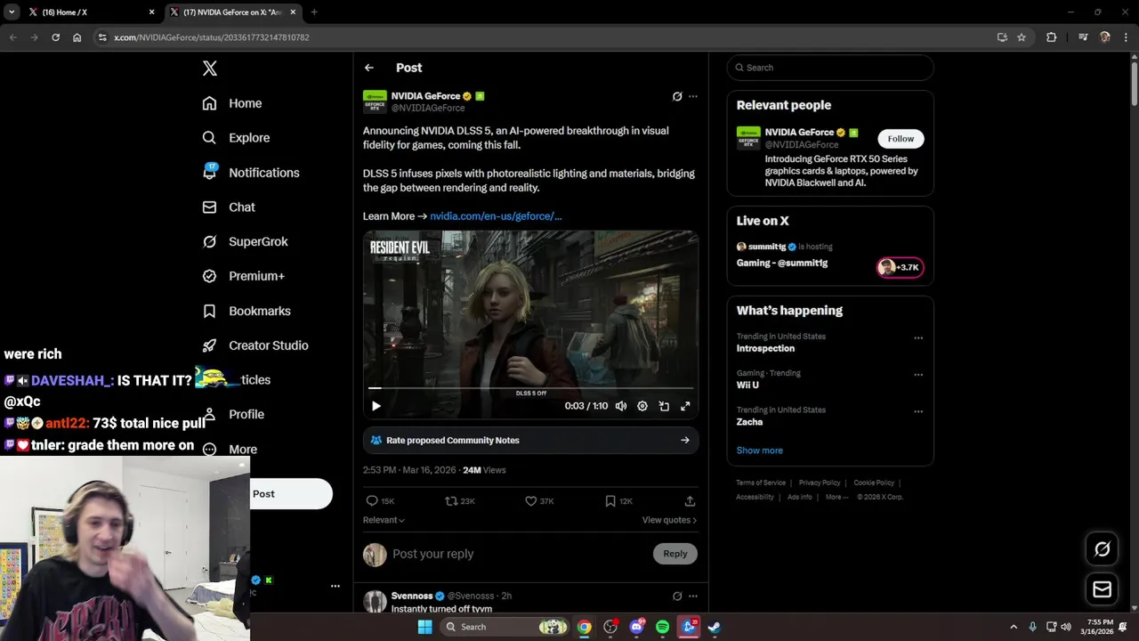Open more options on Svennoss reply
This screenshot has height=641, width=1139.
693,596
